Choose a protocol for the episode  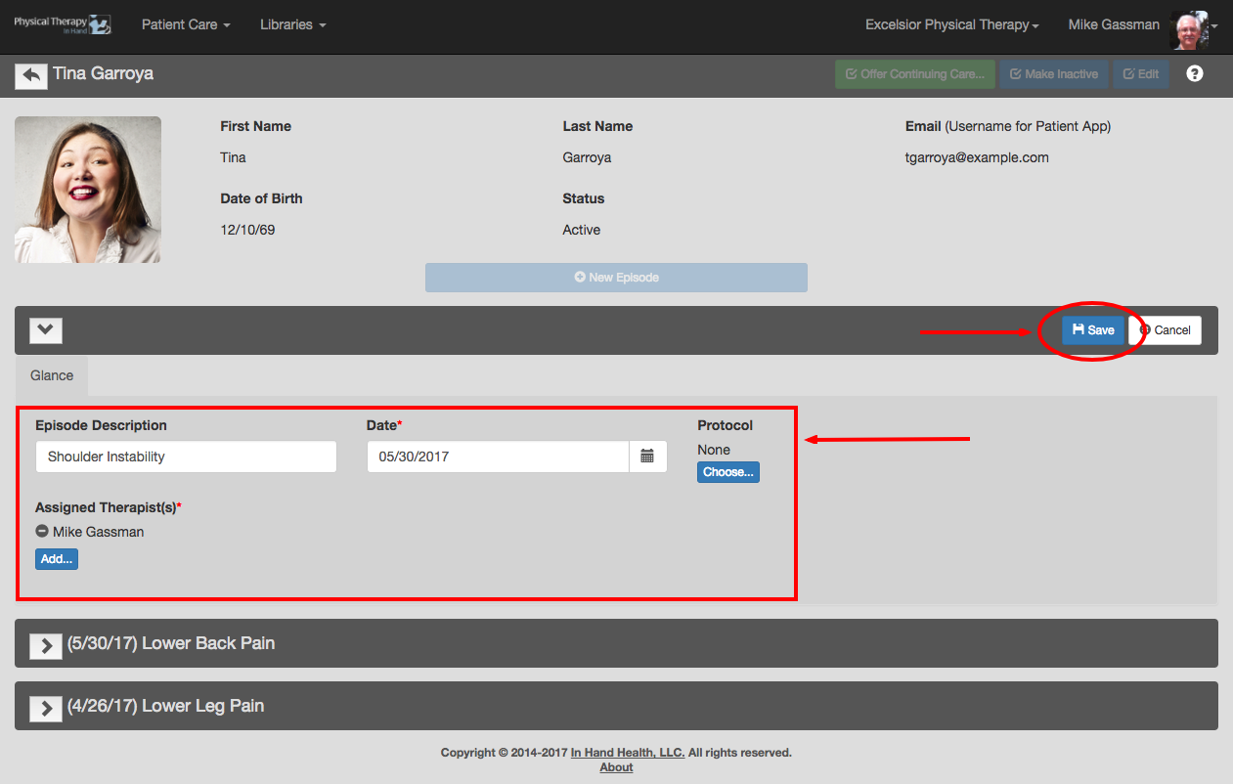click(728, 472)
